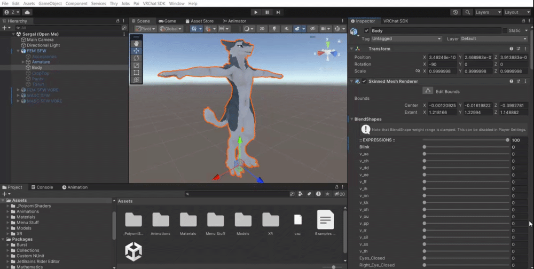Switch to the Console tab

click(42, 187)
